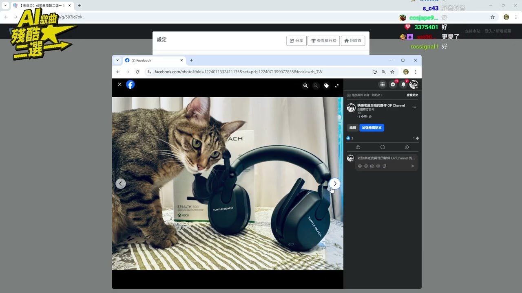This screenshot has width=522, height=293.
Task: Open 快樂老皮與他的夥伴 OP Channel page name
Action: (x=381, y=105)
